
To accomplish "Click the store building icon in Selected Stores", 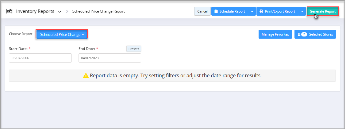I will (299, 34).
